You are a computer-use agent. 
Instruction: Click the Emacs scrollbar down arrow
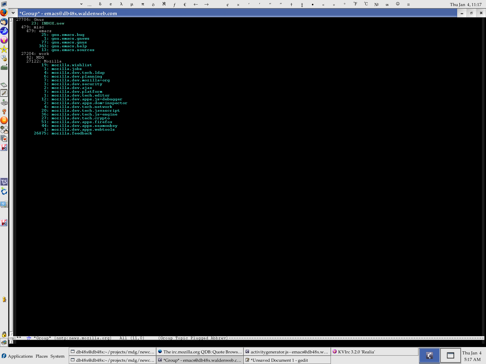(x=11, y=334)
